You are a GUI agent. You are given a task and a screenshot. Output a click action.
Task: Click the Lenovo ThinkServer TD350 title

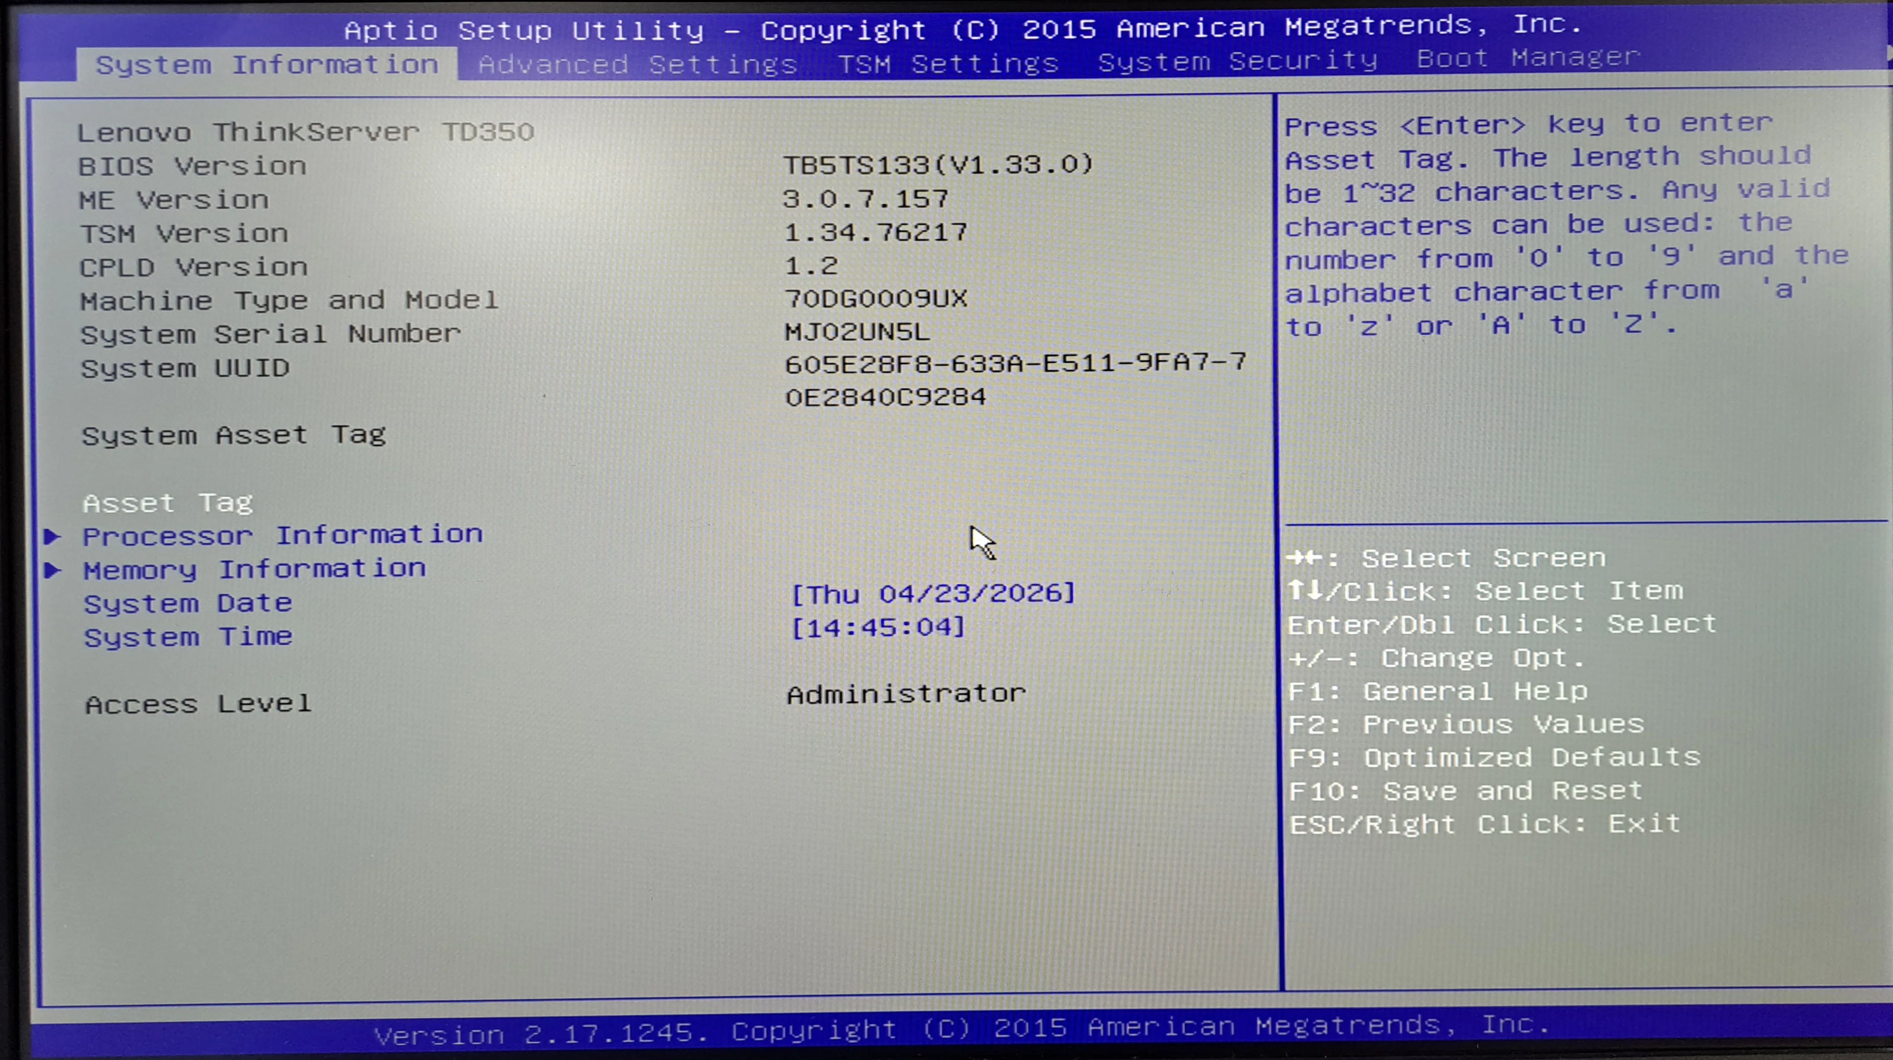[x=306, y=132]
